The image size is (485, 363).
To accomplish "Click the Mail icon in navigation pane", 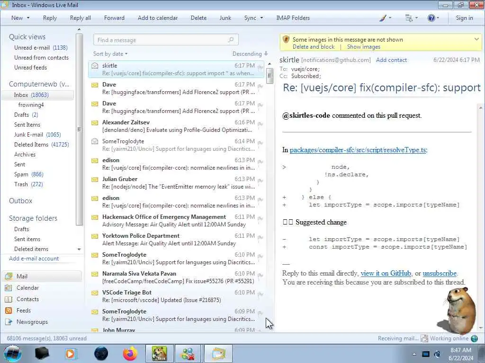I will (x=9, y=276).
